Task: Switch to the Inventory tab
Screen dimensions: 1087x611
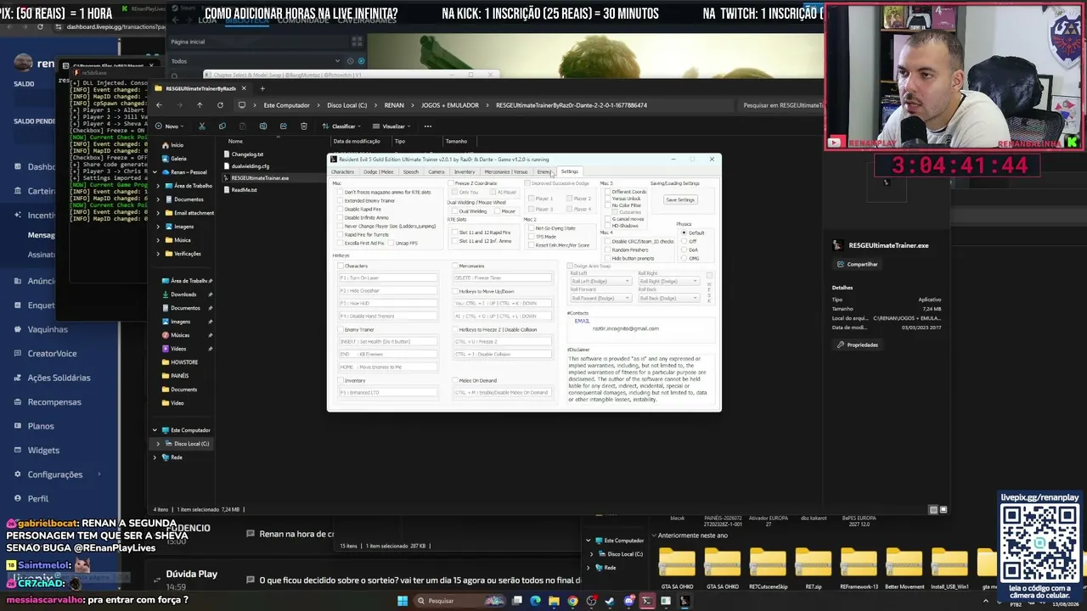Action: (x=465, y=172)
